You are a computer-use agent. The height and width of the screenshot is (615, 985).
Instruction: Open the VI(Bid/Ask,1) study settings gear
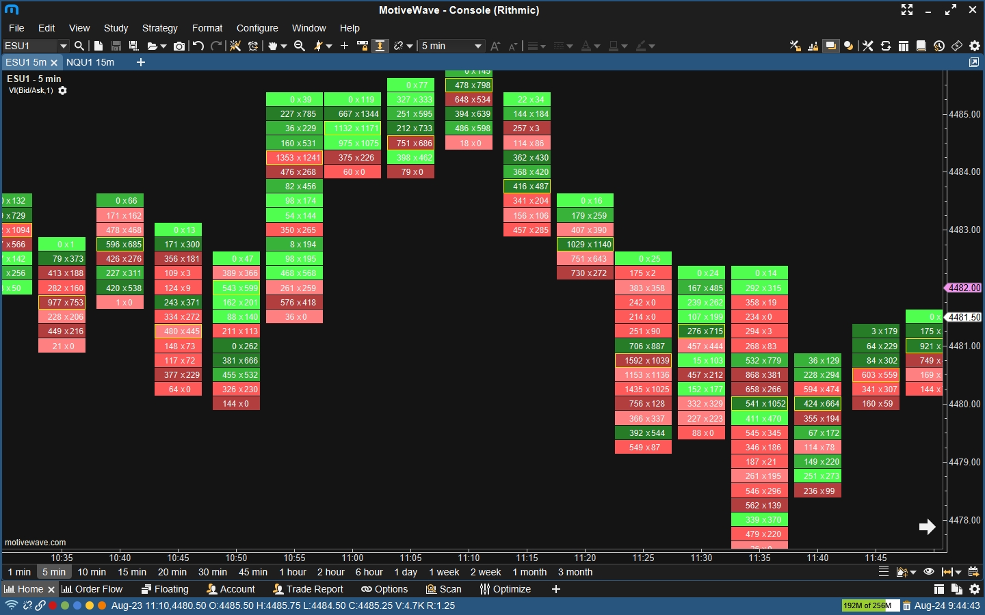(62, 91)
